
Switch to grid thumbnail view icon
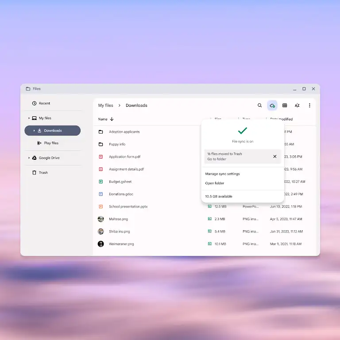point(285,105)
